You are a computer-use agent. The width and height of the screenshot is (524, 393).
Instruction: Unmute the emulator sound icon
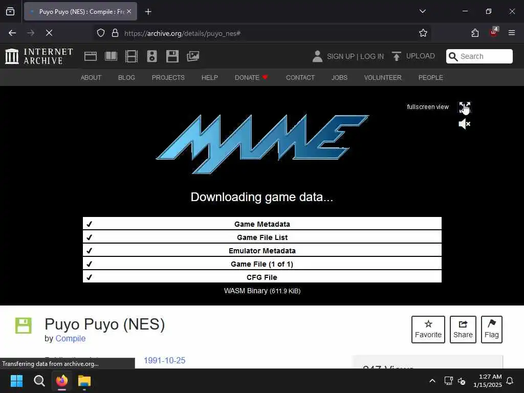[465, 124]
